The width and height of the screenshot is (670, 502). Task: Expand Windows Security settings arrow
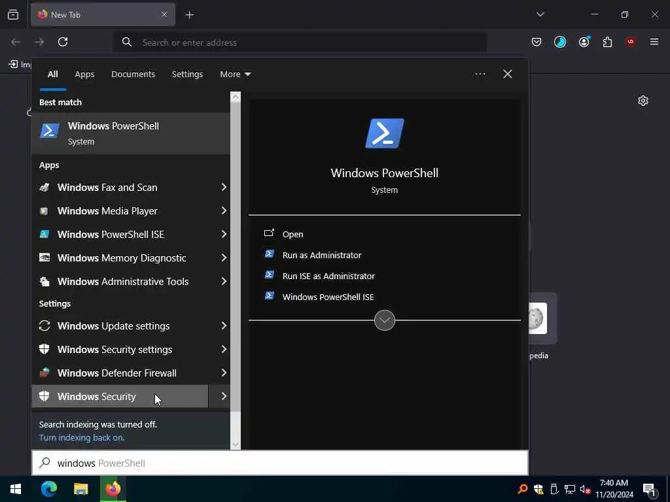[224, 349]
